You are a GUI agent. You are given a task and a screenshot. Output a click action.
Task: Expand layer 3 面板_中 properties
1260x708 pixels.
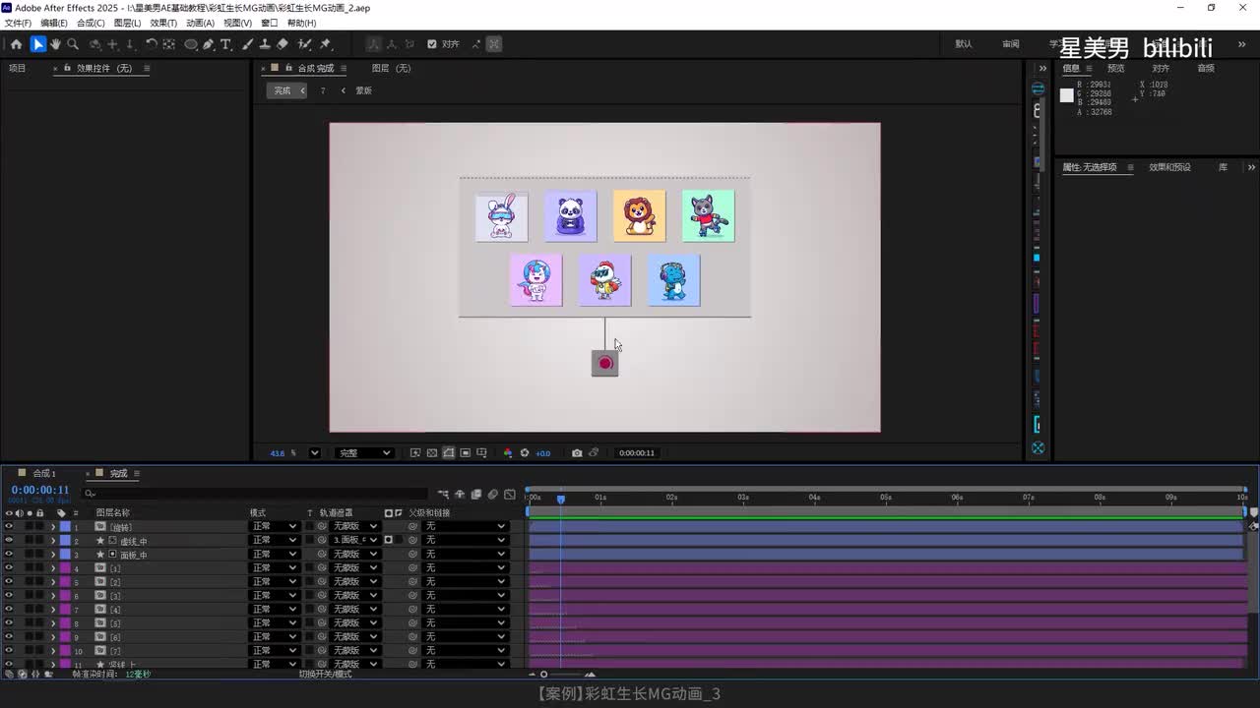53,555
